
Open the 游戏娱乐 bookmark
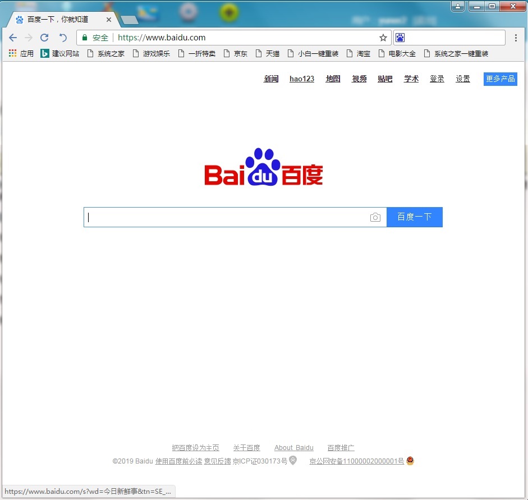[151, 53]
